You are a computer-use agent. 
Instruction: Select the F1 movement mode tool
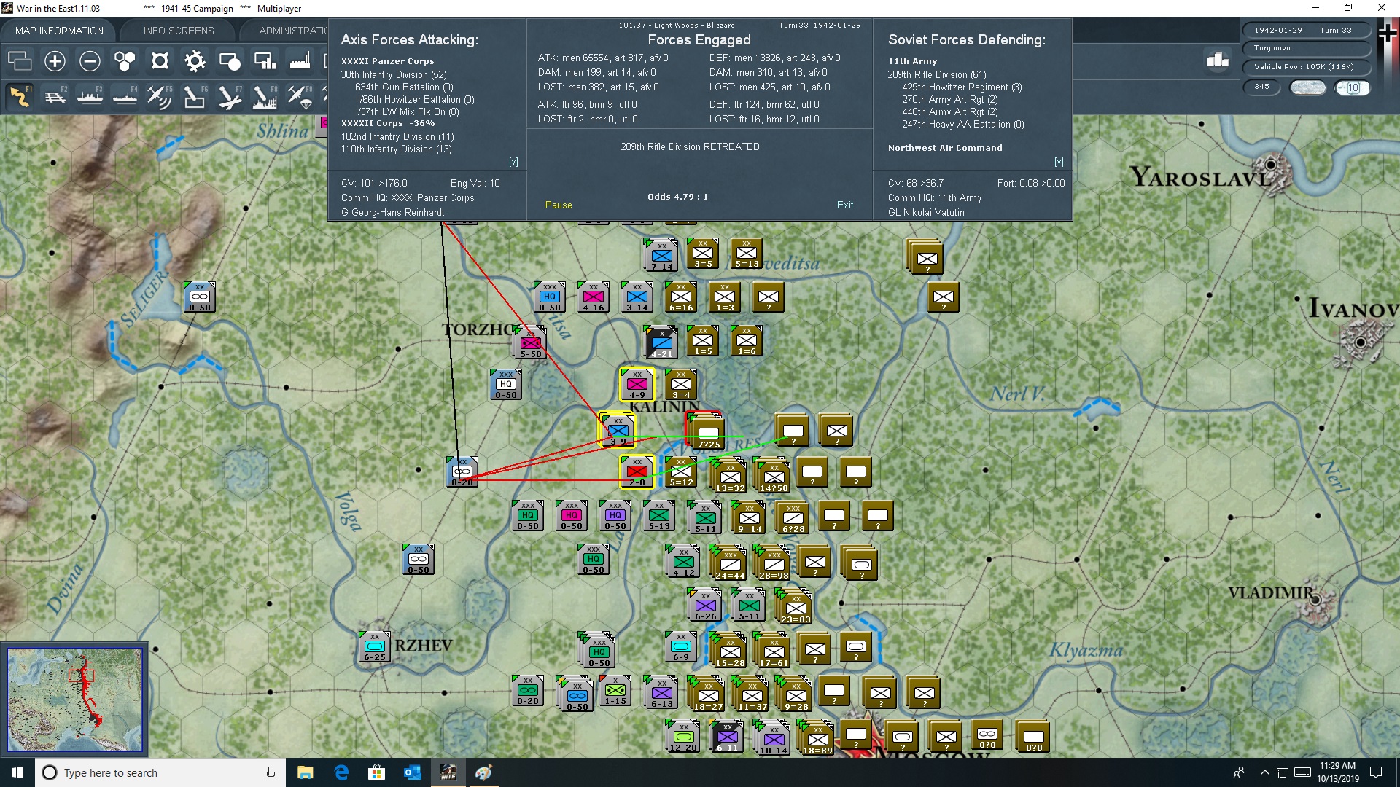tap(20, 96)
